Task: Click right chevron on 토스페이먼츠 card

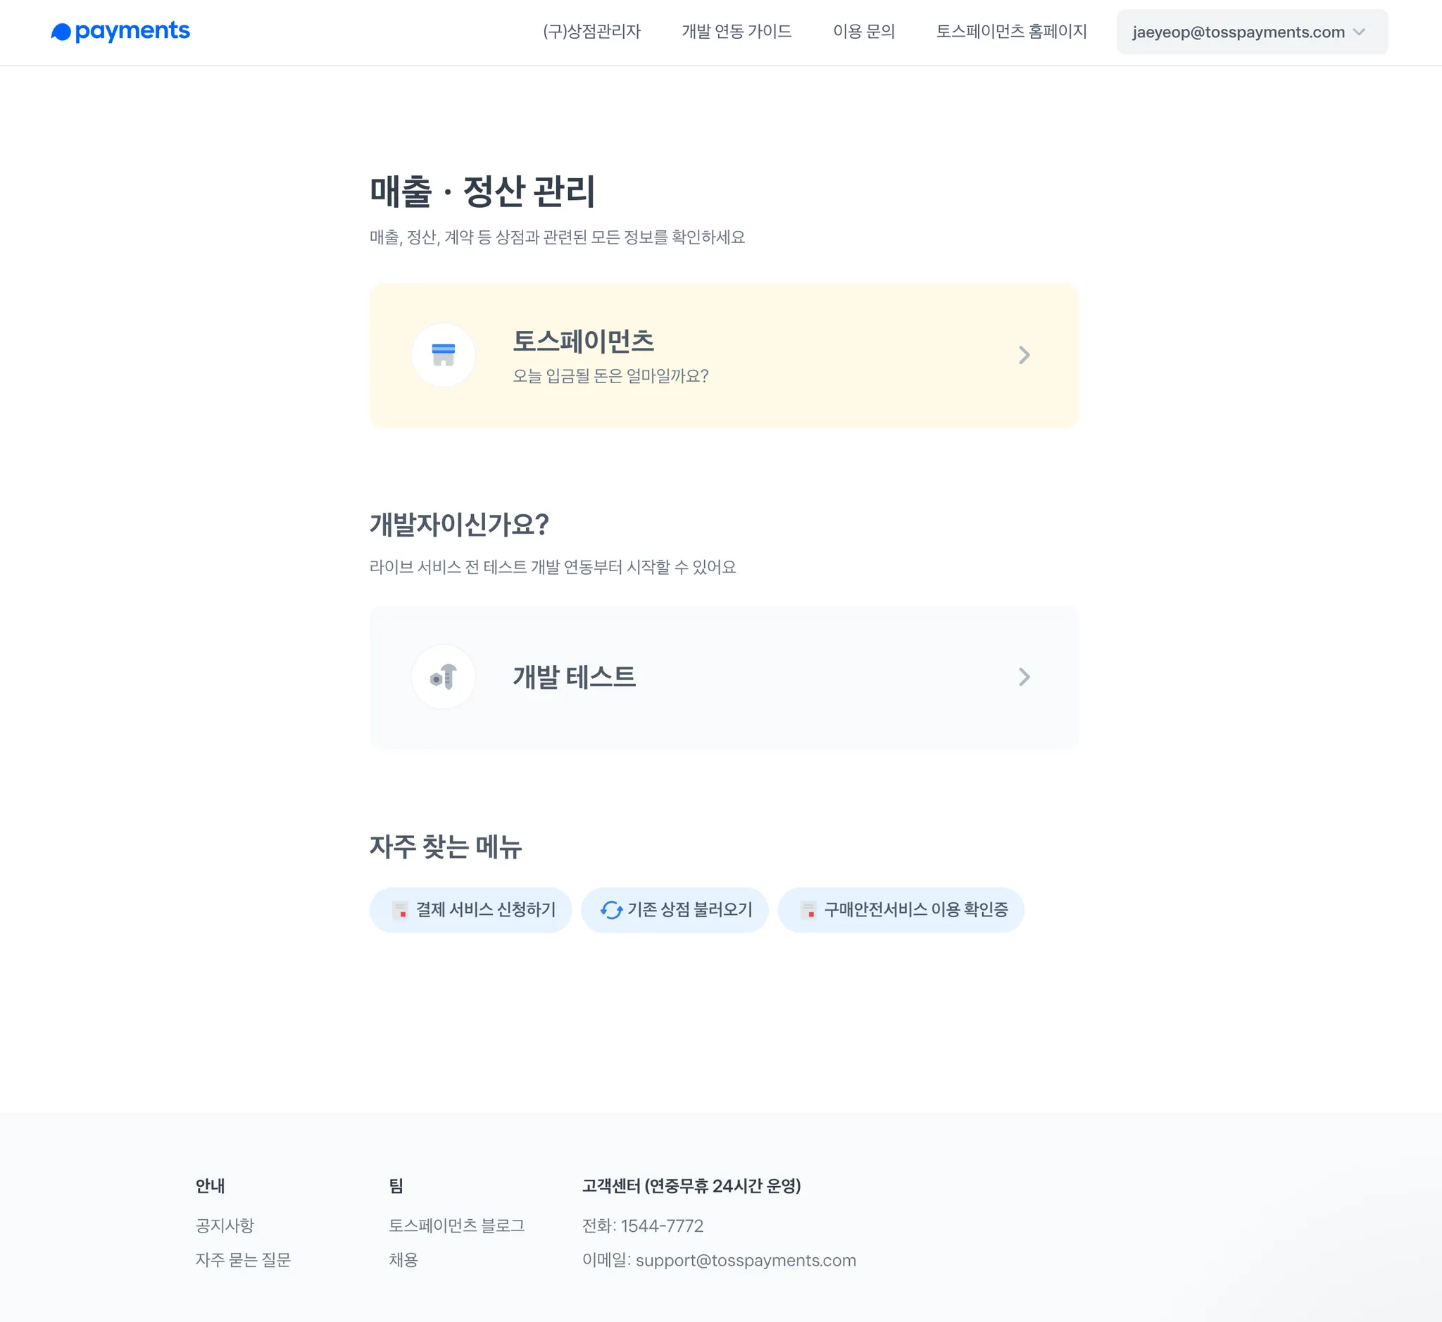Action: [1024, 355]
